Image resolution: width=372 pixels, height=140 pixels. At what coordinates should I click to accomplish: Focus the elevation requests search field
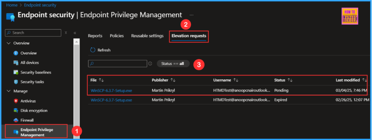(x=118, y=64)
